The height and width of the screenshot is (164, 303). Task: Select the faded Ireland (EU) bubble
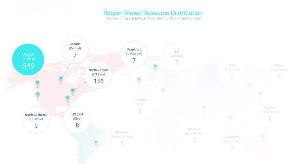coord(139,105)
